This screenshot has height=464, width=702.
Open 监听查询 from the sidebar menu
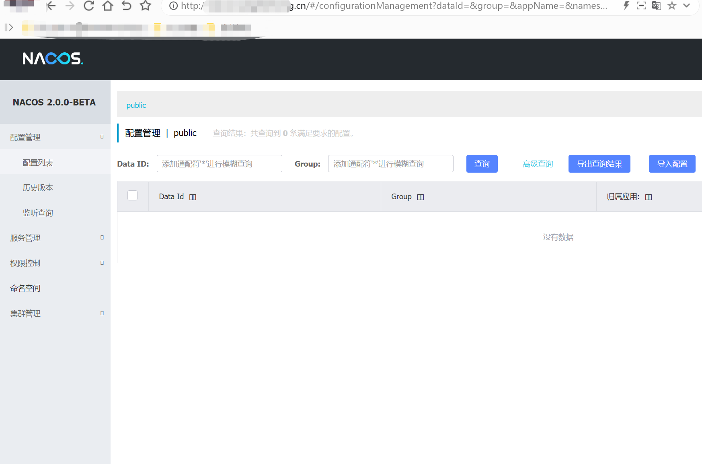click(38, 212)
